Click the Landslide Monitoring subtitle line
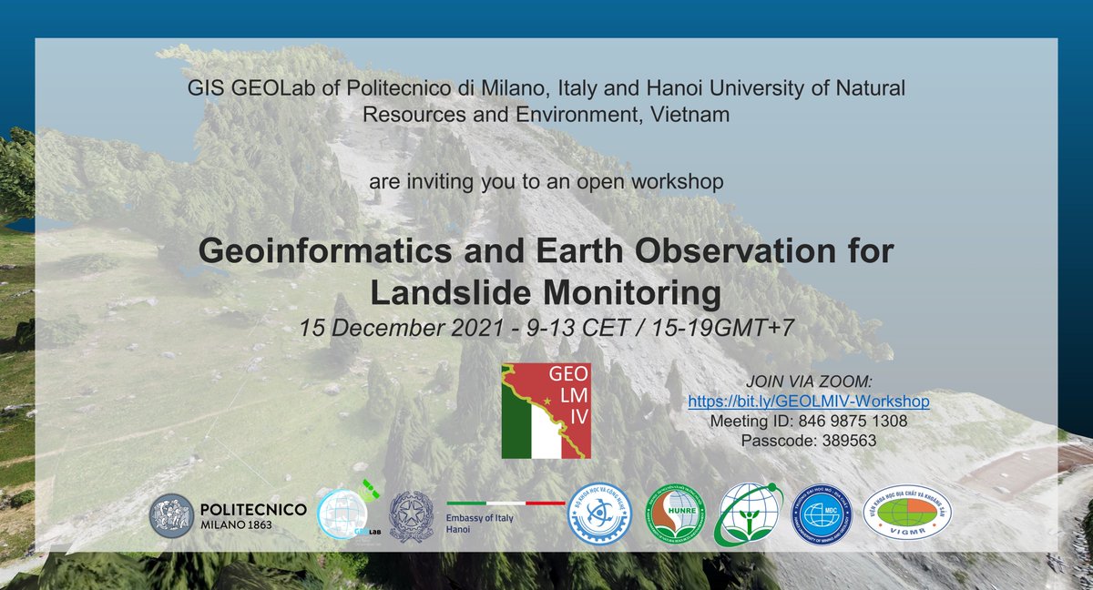This screenshot has width=1093, height=590. click(x=546, y=291)
